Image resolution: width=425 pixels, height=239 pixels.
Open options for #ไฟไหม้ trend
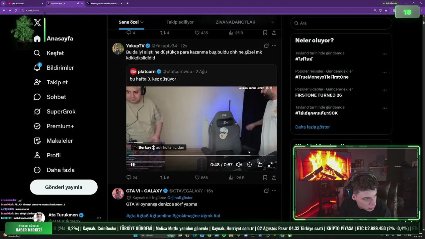384,54
